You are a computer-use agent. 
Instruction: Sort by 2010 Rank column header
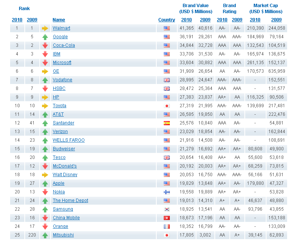point(17,20)
